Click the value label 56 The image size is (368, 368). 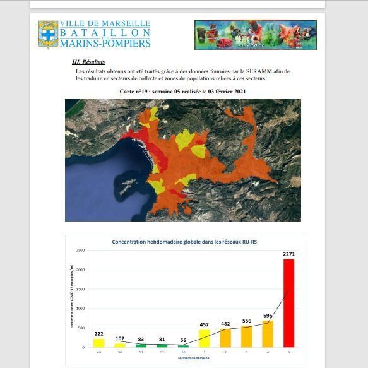point(183,340)
